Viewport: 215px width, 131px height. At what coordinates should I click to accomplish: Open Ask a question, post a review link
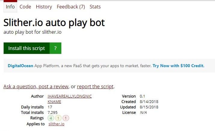(x=36, y=87)
